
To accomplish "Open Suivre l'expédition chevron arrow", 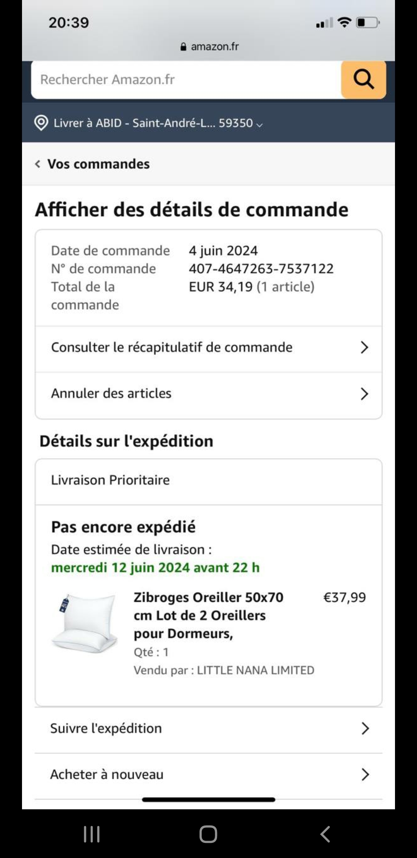I will pos(365,729).
